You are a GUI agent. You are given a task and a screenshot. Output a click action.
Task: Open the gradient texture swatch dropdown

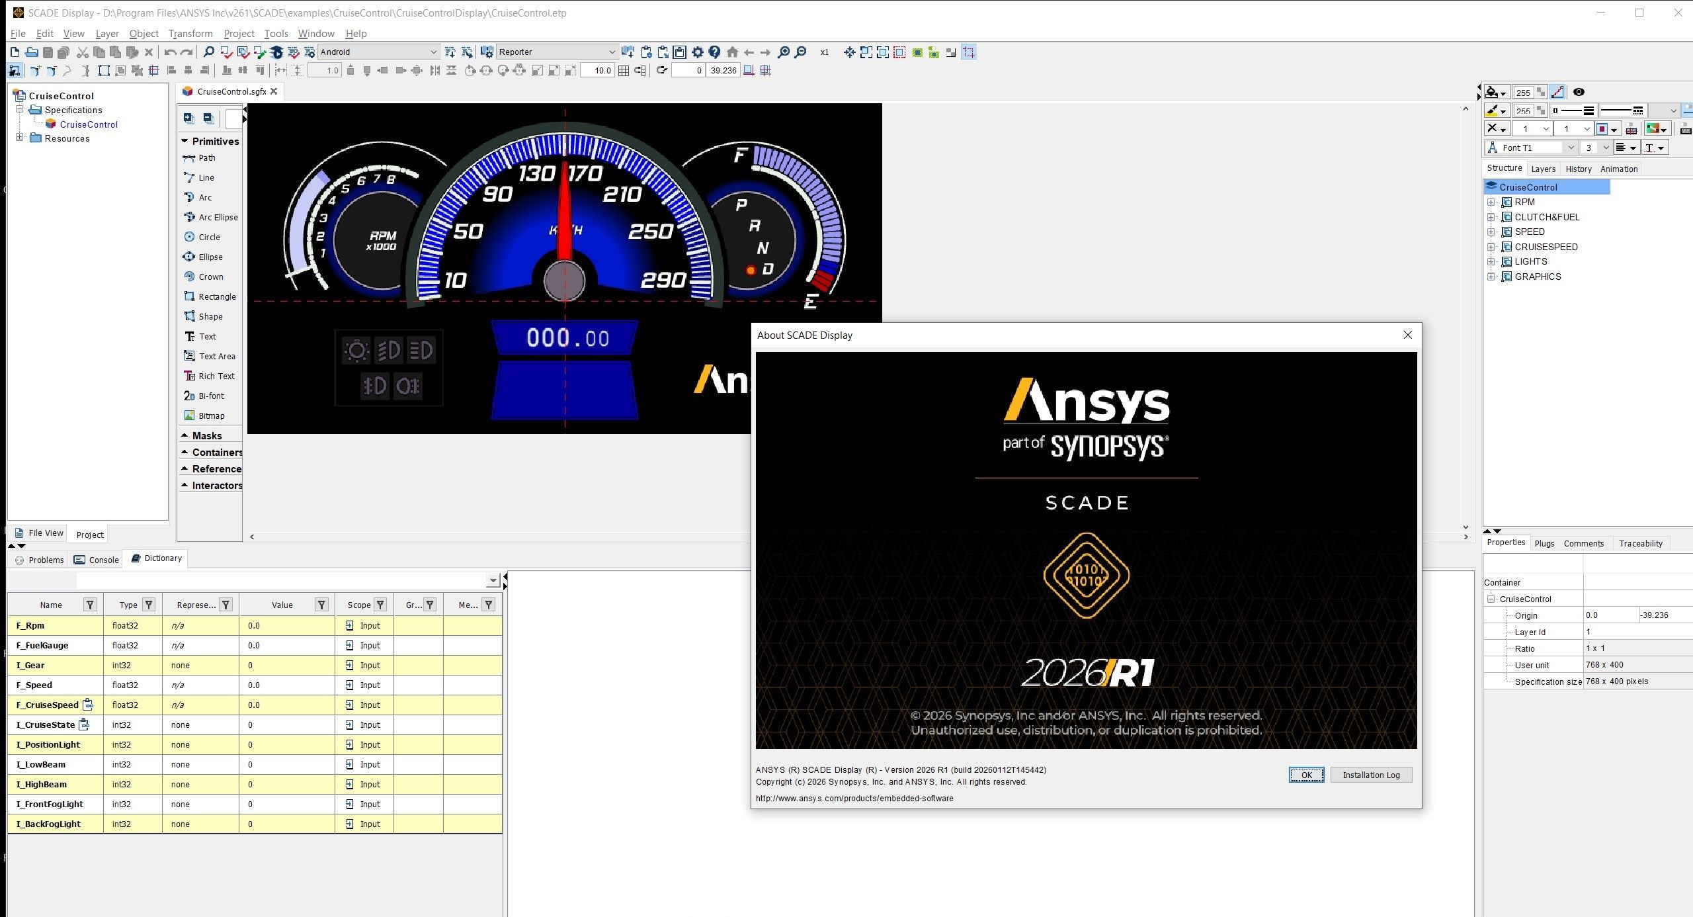click(1658, 128)
